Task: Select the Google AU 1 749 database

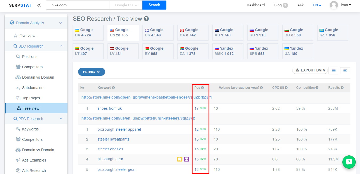Action: pyautogui.click(x=228, y=33)
